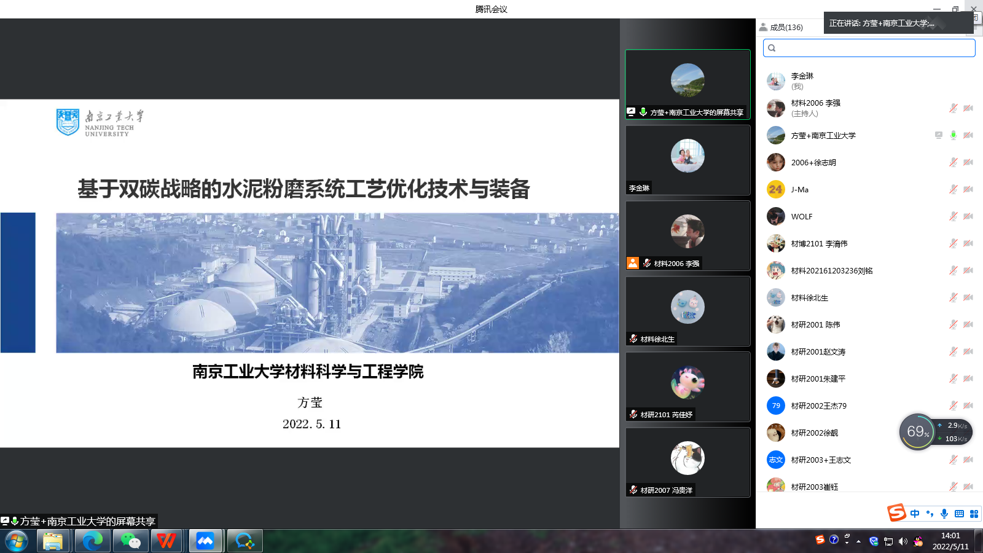The width and height of the screenshot is (983, 553).
Task: Click Sogou input bar voice microphone icon
Action: click(x=944, y=514)
